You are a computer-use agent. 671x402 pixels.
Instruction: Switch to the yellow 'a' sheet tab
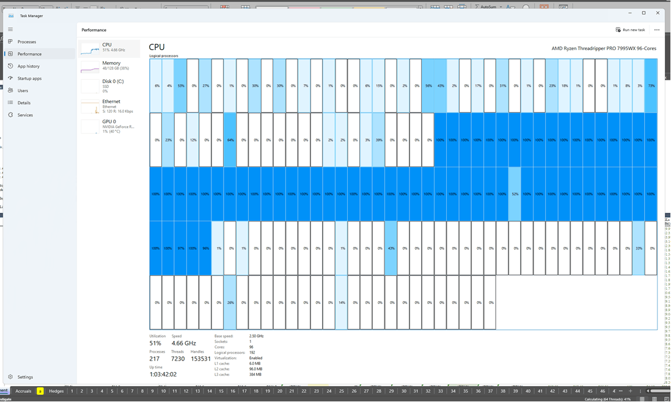point(40,391)
